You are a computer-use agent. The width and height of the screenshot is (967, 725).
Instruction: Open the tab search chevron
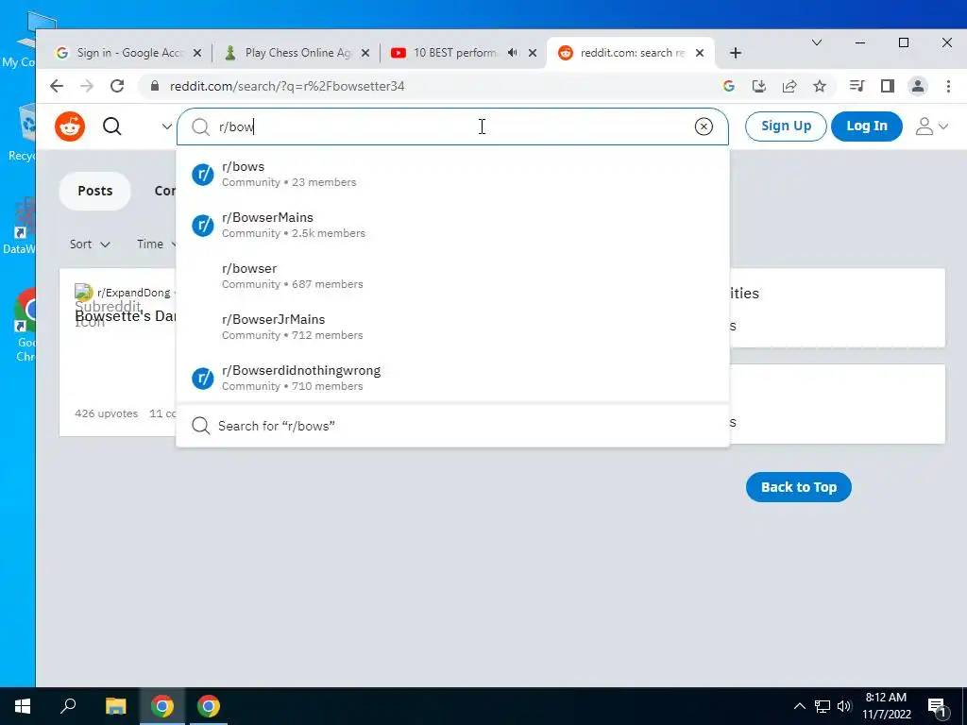(817, 42)
